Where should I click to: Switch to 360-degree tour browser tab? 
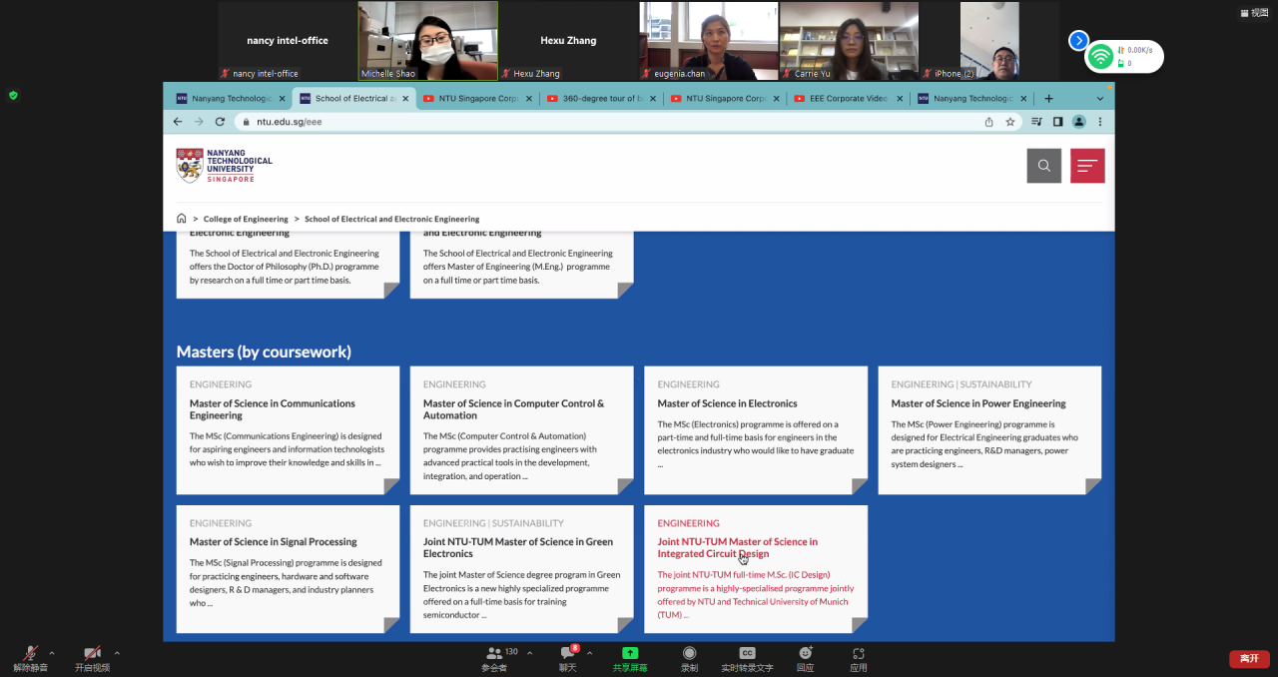(599, 99)
